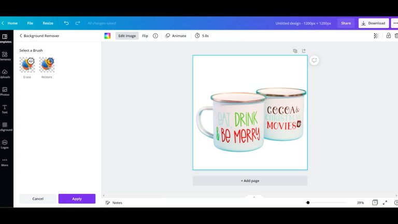
Task: Add a comment with the speech bubble icon
Action: pos(314,61)
